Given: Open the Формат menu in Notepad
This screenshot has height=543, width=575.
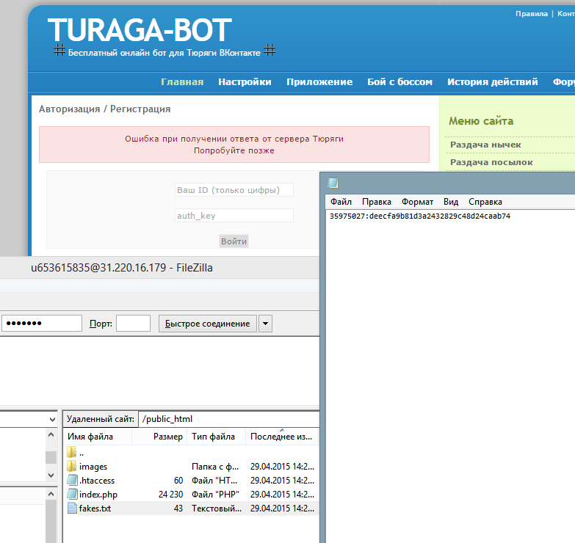Looking at the screenshot, I should [x=417, y=202].
